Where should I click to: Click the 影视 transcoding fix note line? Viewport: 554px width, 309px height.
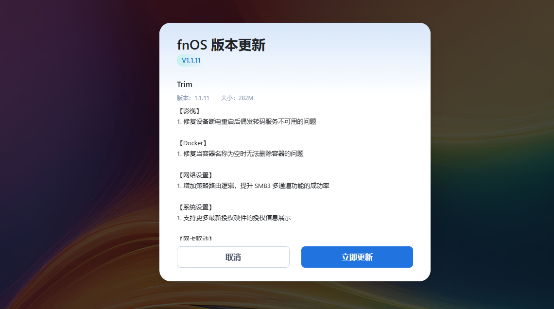pos(247,121)
